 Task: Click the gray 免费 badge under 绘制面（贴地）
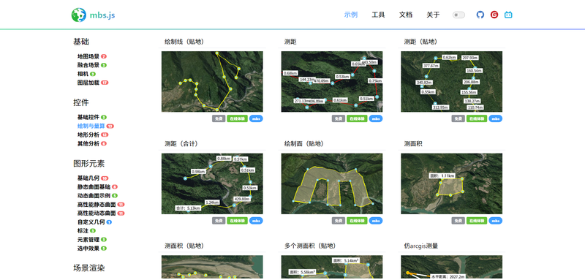339,221
